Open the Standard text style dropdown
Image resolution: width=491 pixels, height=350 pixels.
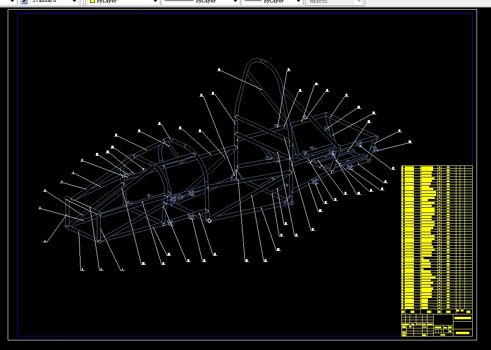54,1
